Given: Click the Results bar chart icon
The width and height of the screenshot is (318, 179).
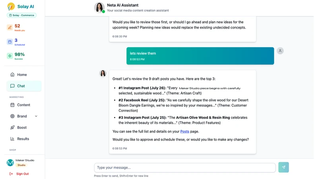Looking at the screenshot, I should (12, 139).
